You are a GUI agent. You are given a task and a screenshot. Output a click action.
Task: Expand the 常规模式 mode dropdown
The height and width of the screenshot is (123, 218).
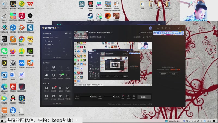click(47, 33)
